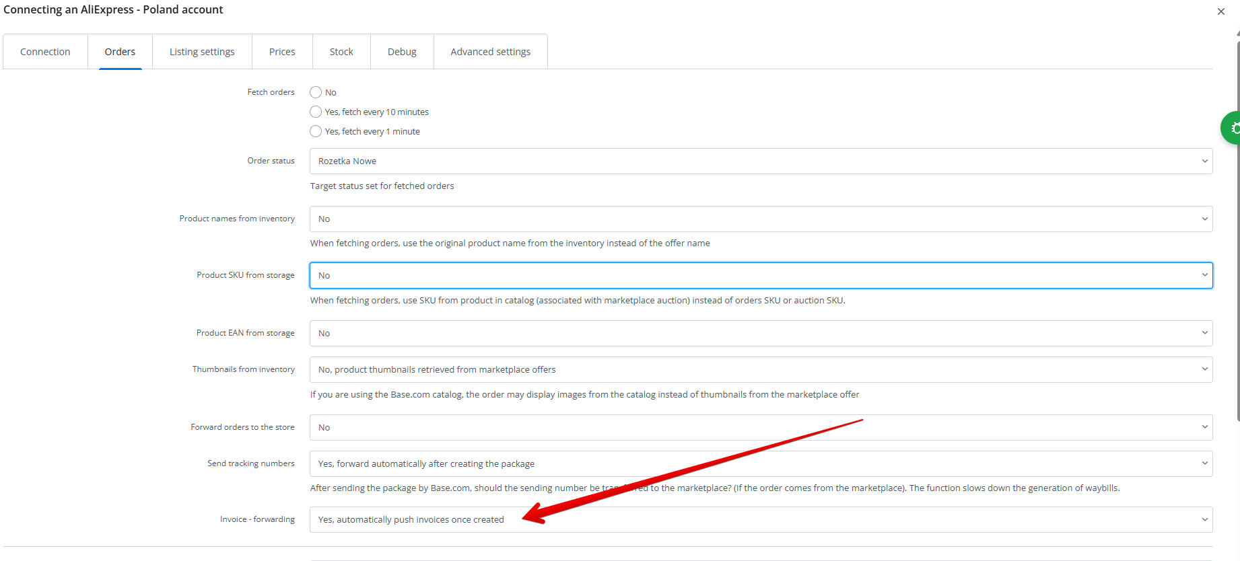Switch to Advanced settings tab
This screenshot has width=1240, height=561.
pyautogui.click(x=490, y=52)
